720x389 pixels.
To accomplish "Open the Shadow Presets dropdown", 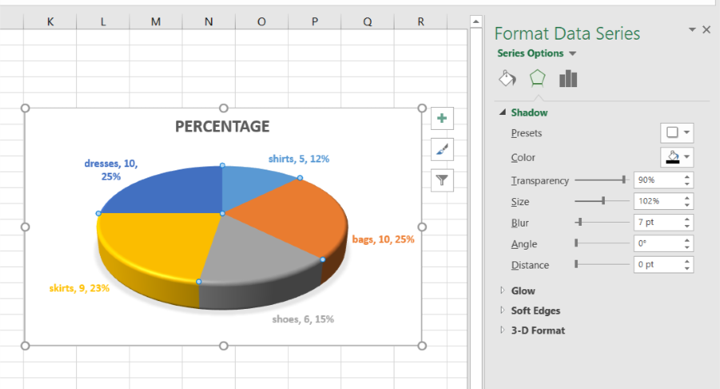I will 677,133.
